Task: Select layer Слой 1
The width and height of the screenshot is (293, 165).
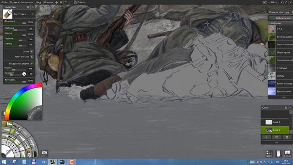Action: pos(275,122)
